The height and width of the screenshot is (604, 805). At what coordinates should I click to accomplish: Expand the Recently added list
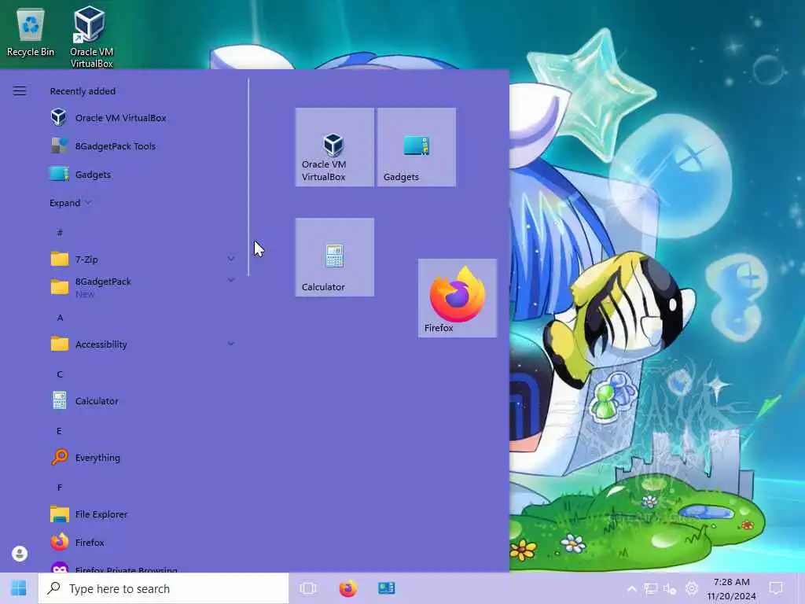[x=70, y=203]
